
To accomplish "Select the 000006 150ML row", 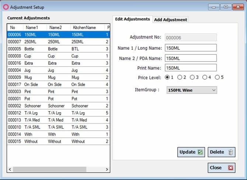I will (x=58, y=35).
